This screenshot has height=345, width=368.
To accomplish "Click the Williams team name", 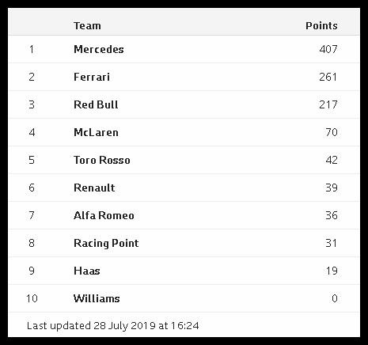I will pyautogui.click(x=97, y=298).
